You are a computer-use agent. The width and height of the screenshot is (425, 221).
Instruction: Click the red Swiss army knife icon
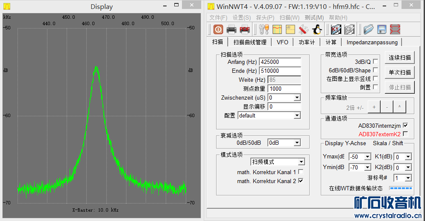coord(304,29)
